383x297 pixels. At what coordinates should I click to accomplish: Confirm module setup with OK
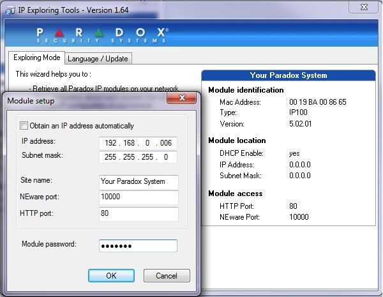111,276
